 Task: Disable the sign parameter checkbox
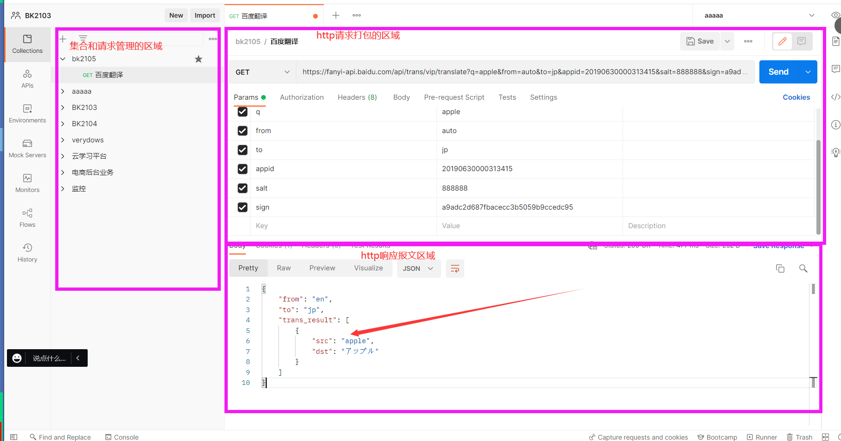click(242, 207)
